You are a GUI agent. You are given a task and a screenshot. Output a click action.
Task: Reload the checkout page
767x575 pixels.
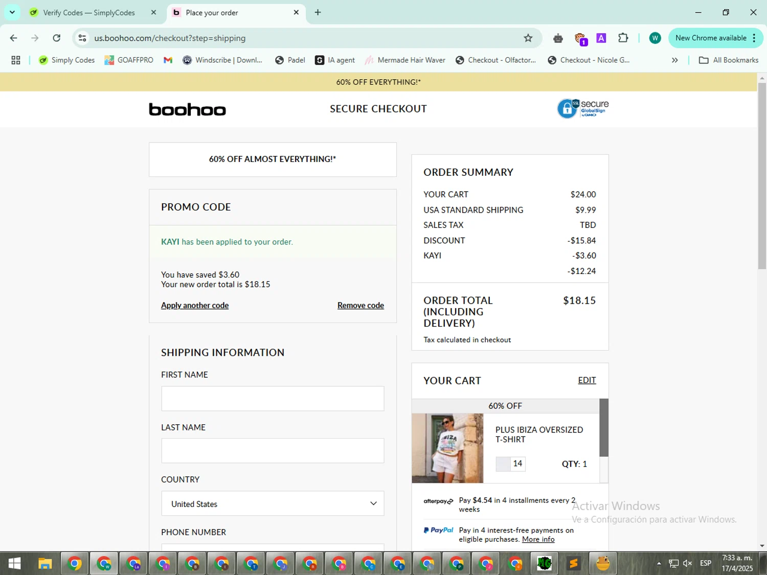57,38
